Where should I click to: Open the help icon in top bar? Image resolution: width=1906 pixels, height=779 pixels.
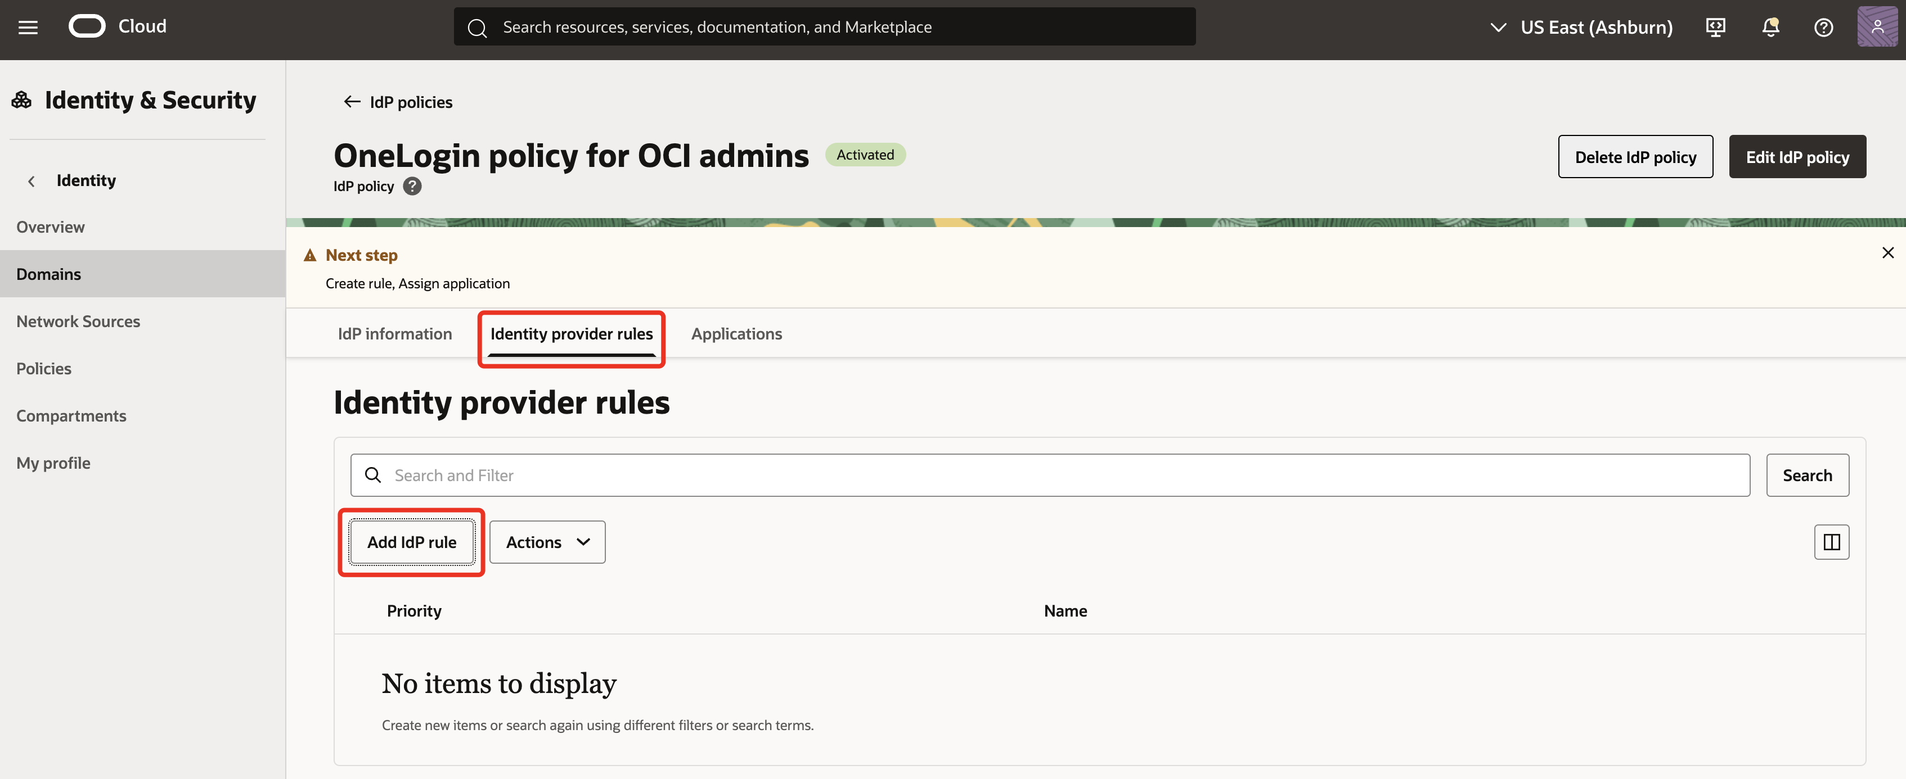click(x=1824, y=26)
